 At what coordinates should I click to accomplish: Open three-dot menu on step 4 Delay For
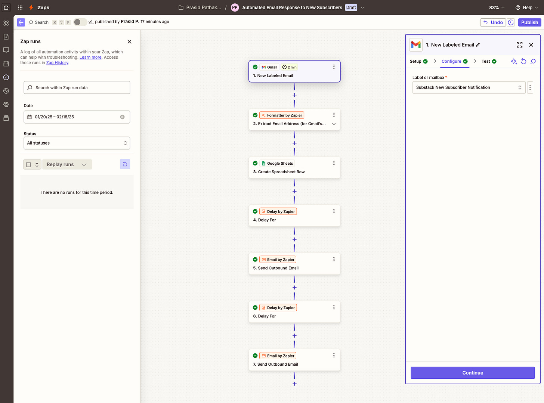(334, 211)
